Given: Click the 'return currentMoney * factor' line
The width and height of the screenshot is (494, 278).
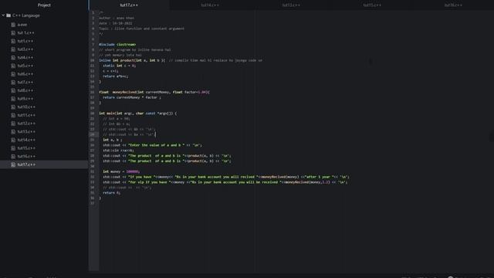Looking at the screenshot, I should 132,97.
